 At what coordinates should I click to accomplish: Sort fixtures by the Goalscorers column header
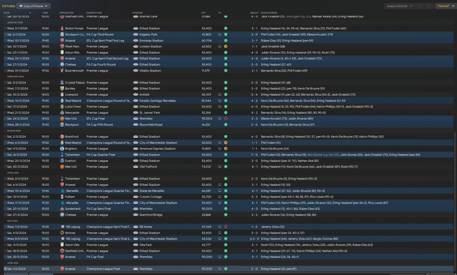tap(269, 13)
